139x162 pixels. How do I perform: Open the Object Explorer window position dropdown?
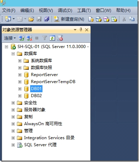click(75, 30)
